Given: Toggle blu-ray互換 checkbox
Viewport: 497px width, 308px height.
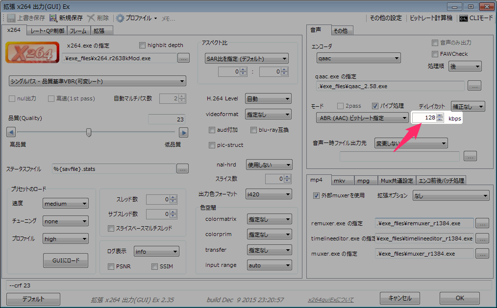Looking at the screenshot, I should tap(253, 130).
